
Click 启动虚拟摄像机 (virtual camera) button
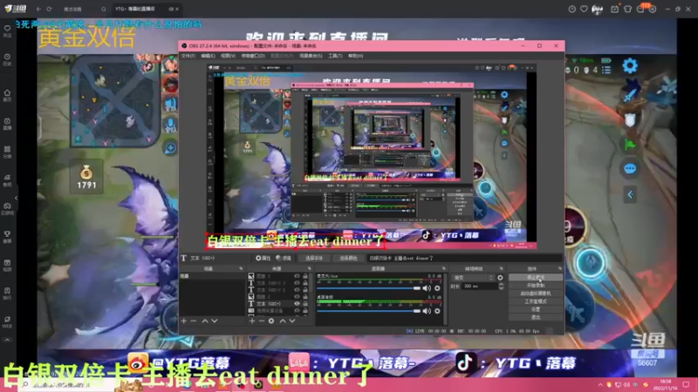536,294
